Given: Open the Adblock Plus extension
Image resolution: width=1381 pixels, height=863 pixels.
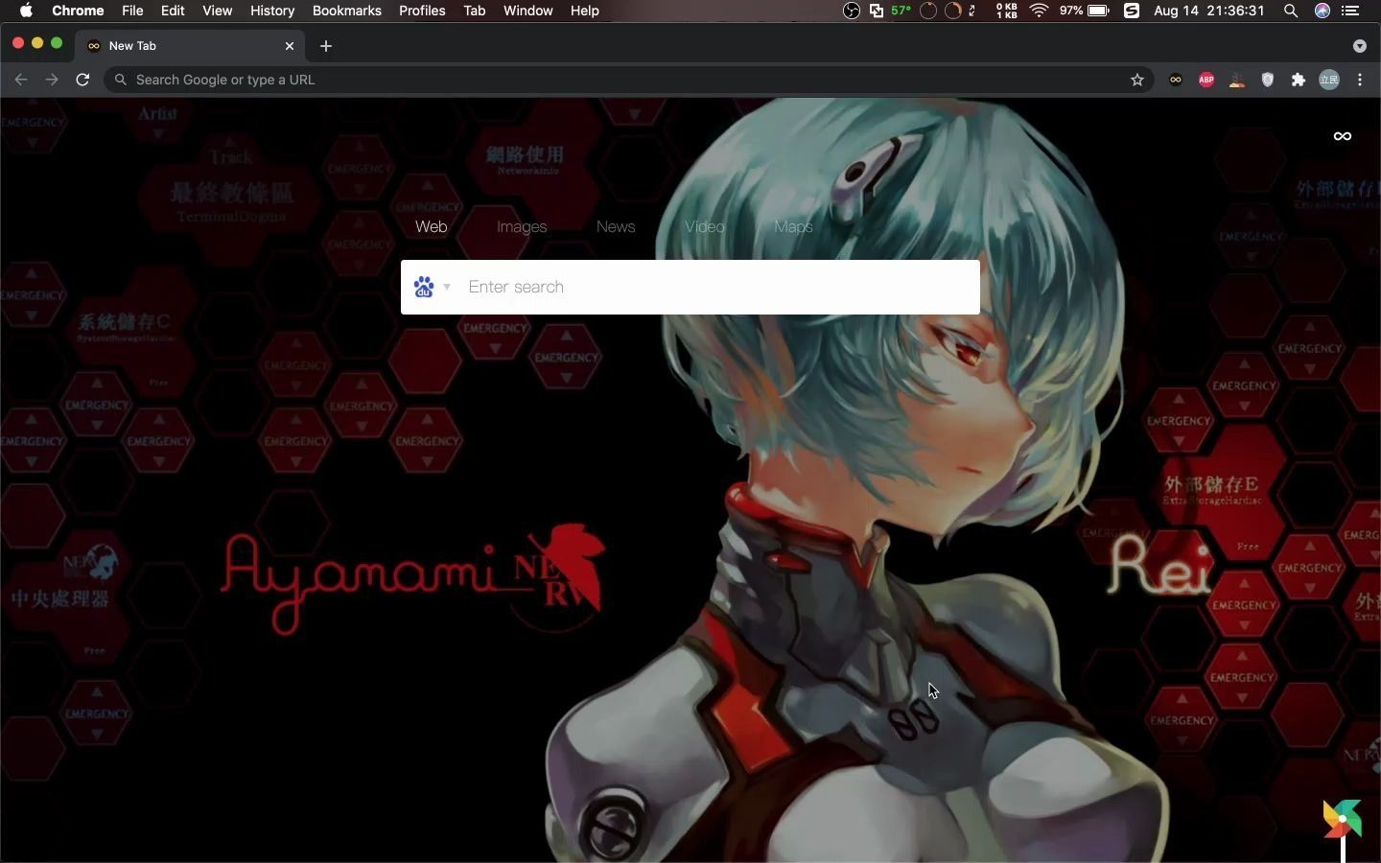Looking at the screenshot, I should (x=1205, y=81).
